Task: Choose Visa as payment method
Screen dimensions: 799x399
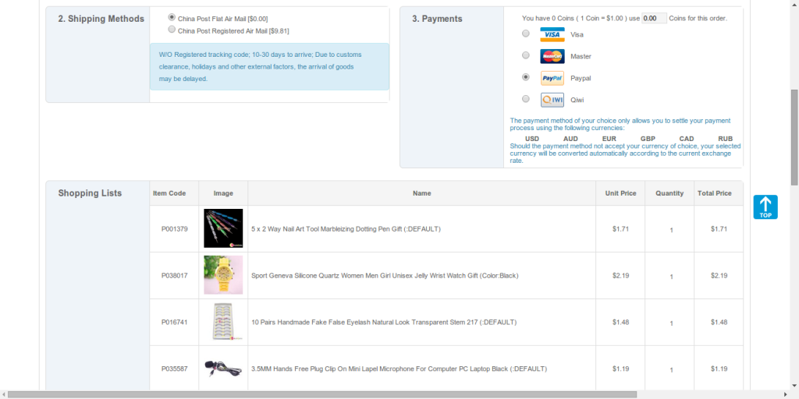Action: [526, 34]
